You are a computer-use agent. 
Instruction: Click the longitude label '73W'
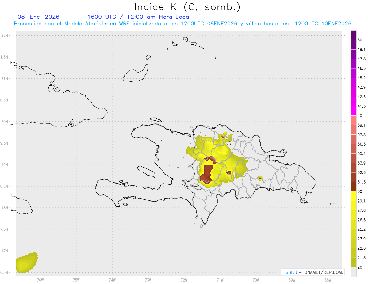(148, 279)
